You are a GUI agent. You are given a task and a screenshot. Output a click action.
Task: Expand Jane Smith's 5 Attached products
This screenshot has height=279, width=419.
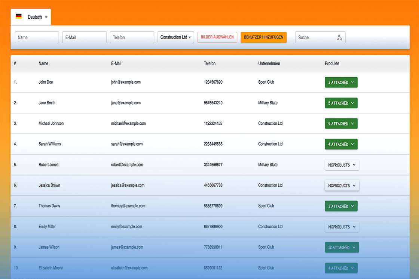[341, 103]
